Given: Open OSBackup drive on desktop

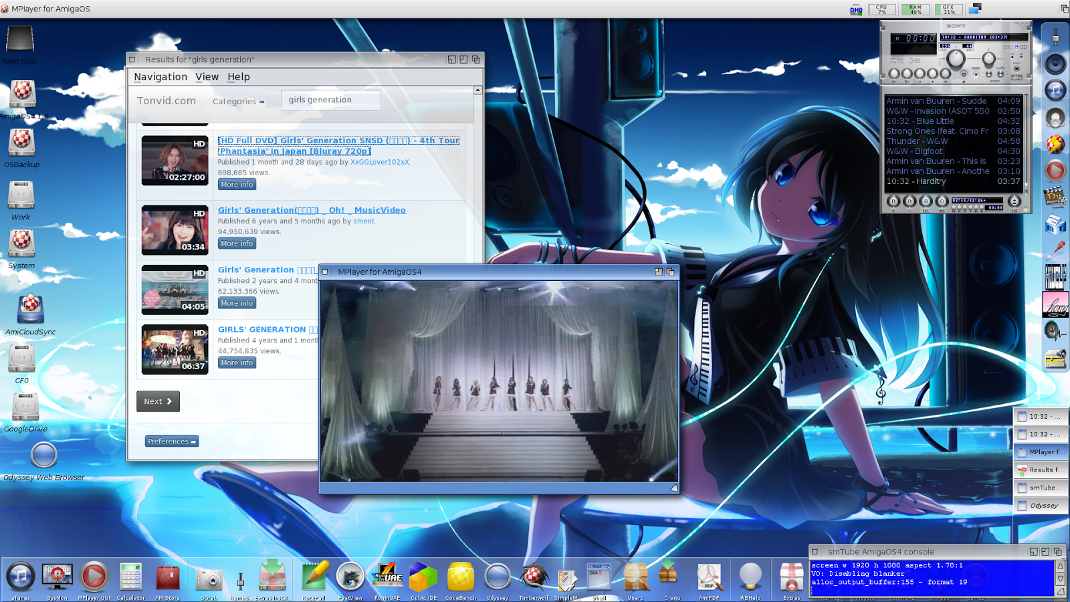Looking at the screenshot, I should [x=21, y=142].
